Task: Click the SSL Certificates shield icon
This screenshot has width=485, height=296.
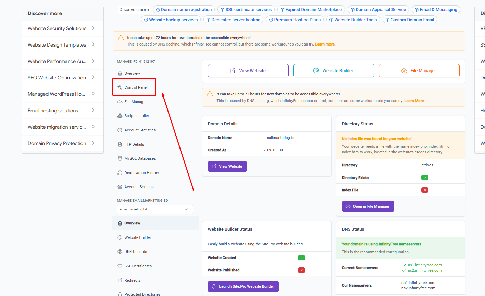Action: click(120, 266)
